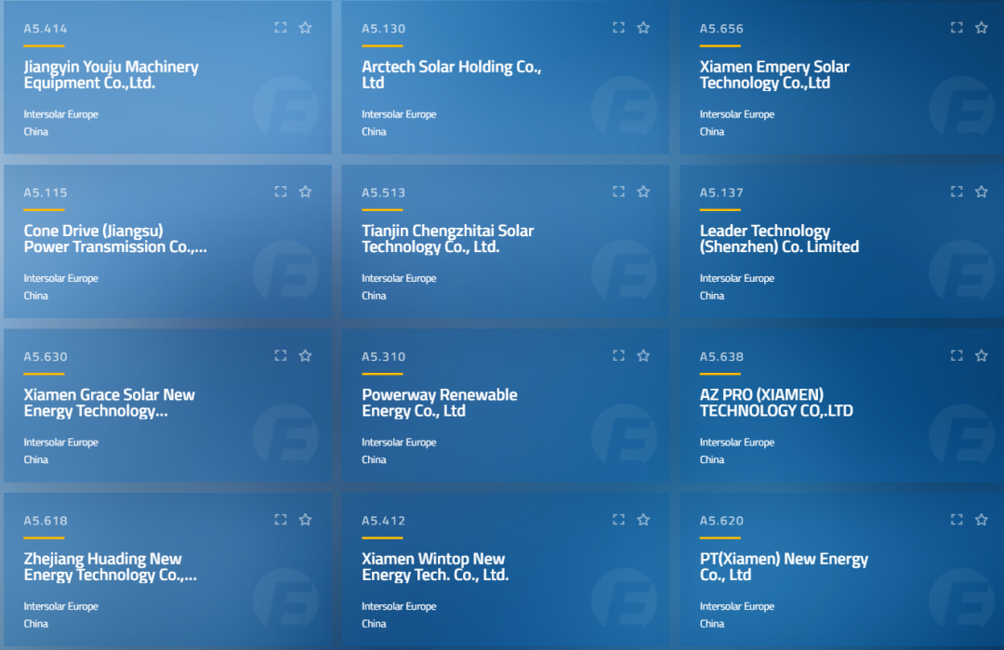The height and width of the screenshot is (650, 1004).
Task: Favorite Zhejiang Huading New Energy Technology
Action: (306, 520)
